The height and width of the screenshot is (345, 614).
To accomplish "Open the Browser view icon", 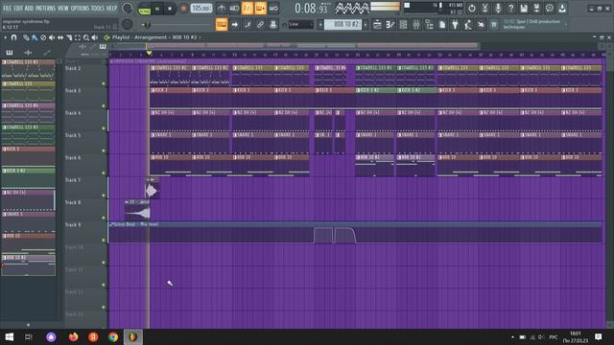I will tap(429, 25).
